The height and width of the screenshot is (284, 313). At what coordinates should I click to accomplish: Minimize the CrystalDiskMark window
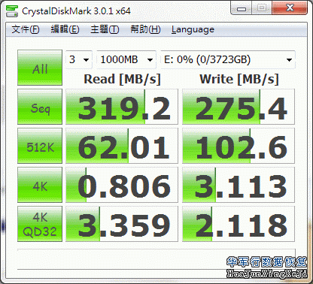241,8
